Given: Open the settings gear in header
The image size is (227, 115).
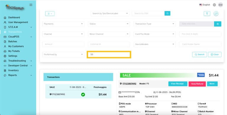Looking at the screenshot, I should click(214, 5).
